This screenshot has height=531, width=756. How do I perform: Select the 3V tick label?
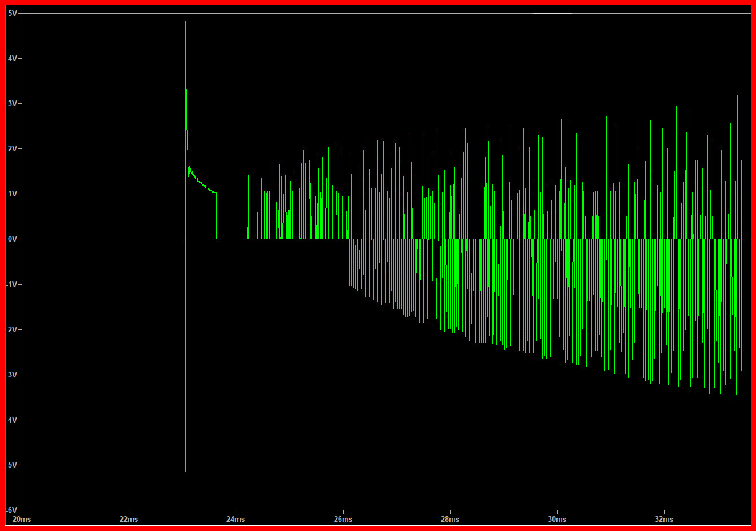pyautogui.click(x=12, y=103)
